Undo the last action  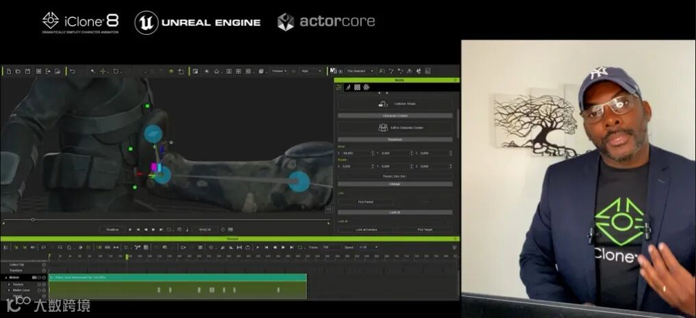tap(73, 71)
